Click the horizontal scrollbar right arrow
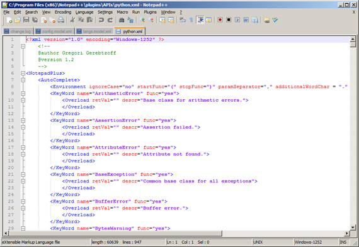359x247 pixels. pos(347,233)
